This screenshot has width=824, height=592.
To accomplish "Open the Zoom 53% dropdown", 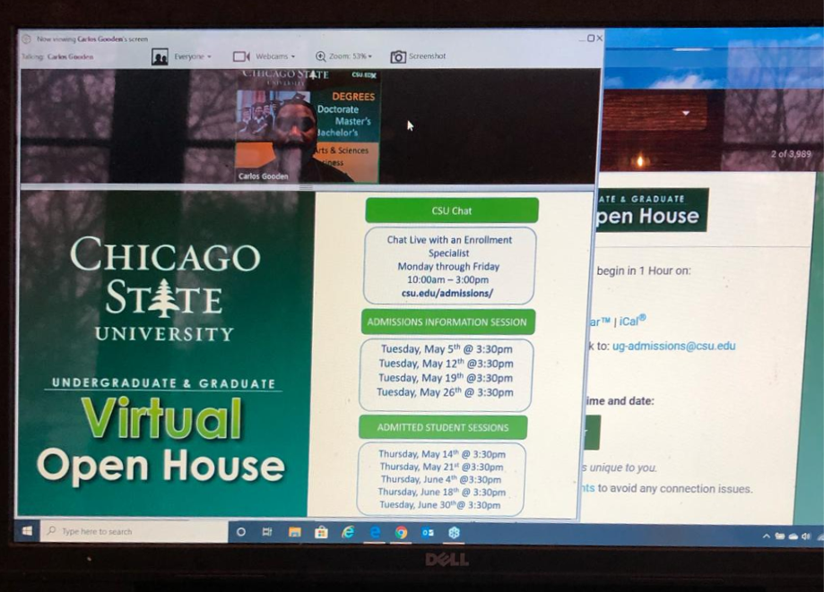I will pos(343,56).
